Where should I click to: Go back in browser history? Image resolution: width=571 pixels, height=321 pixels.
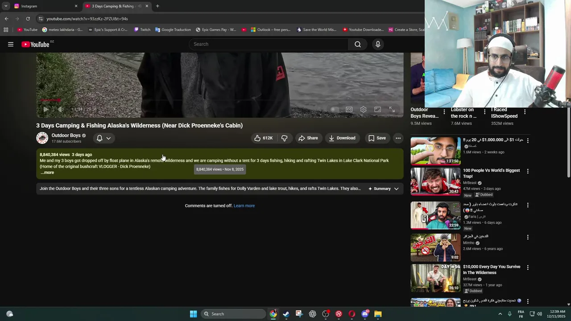pyautogui.click(x=6, y=19)
